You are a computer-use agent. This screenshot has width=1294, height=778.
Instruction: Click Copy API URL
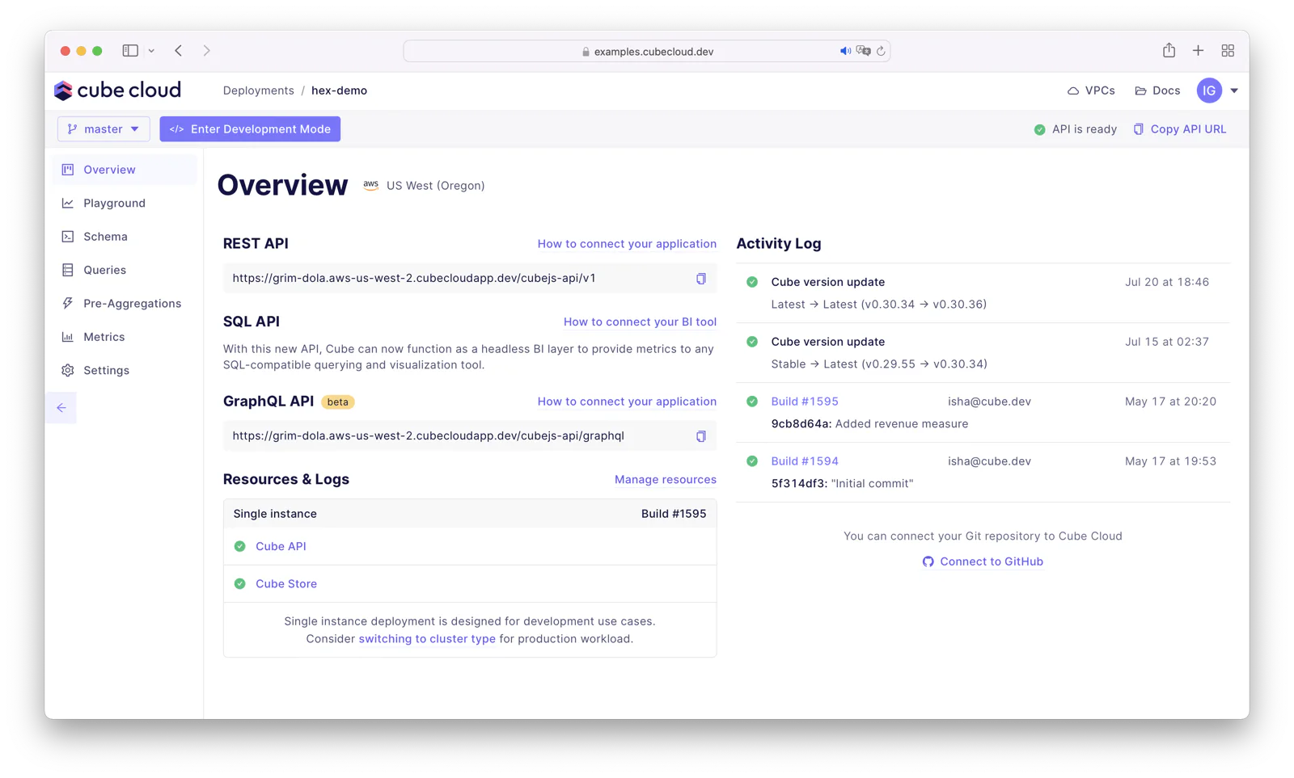[1179, 129]
